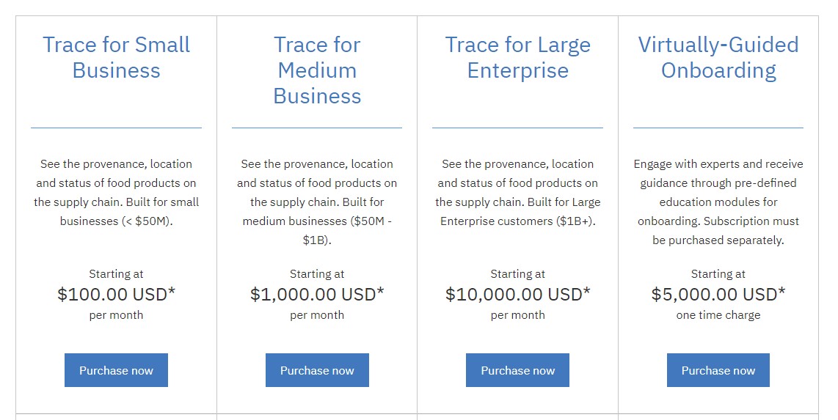
Task: Open the Virtually-Guided Onboarding title
Action: click(x=718, y=57)
